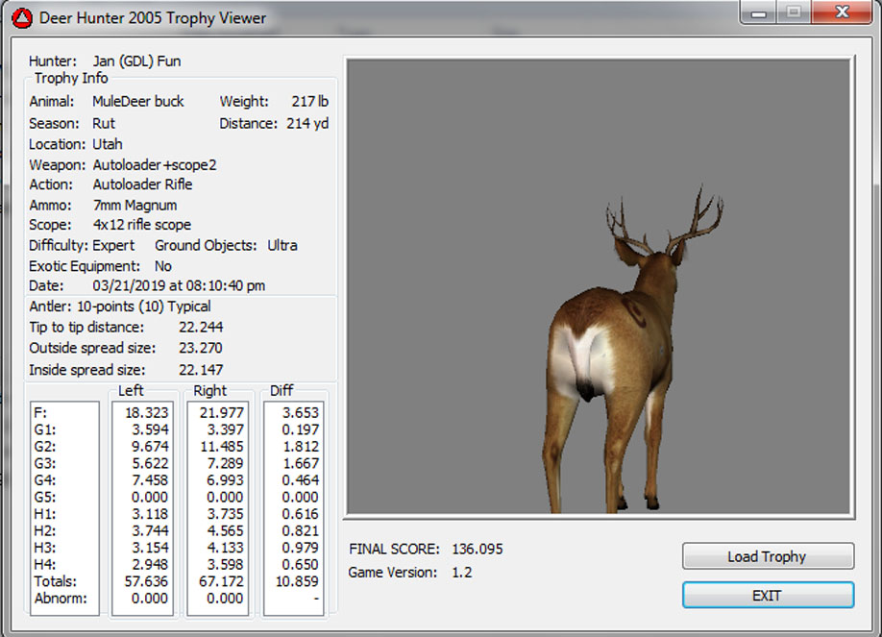
Task: Click the Ammo value 7mm Magnum
Action: [x=135, y=206]
